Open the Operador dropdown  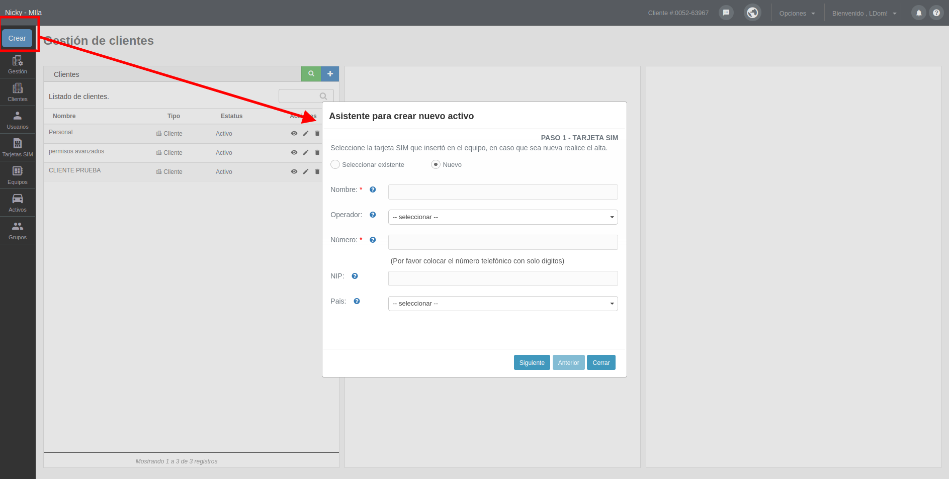tap(503, 217)
